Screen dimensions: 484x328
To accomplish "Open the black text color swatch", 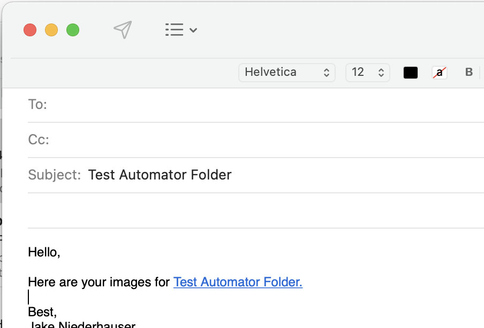I will (x=410, y=73).
